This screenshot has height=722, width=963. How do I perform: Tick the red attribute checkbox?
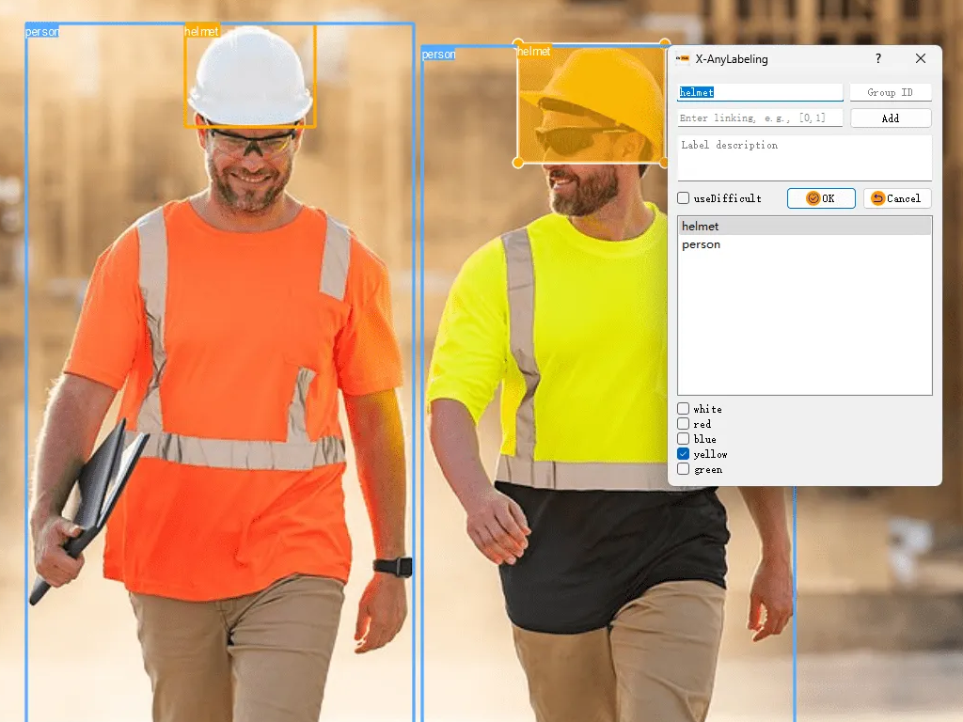click(684, 424)
